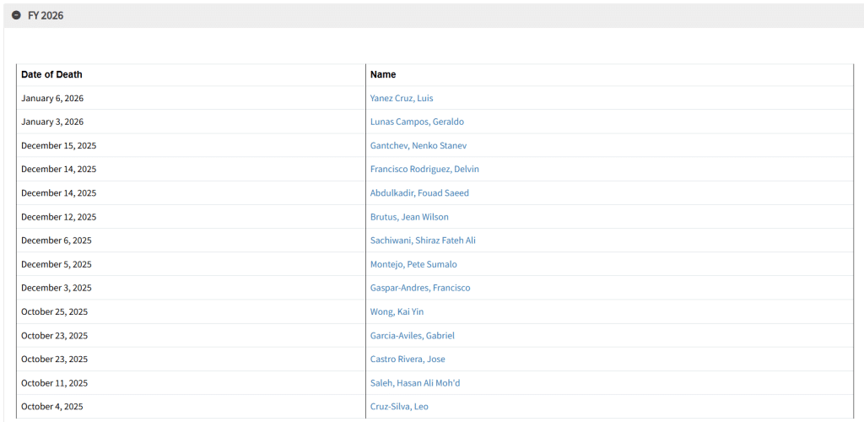
Task: Collapse the FY 2026 section minus icon
Action: 16,15
